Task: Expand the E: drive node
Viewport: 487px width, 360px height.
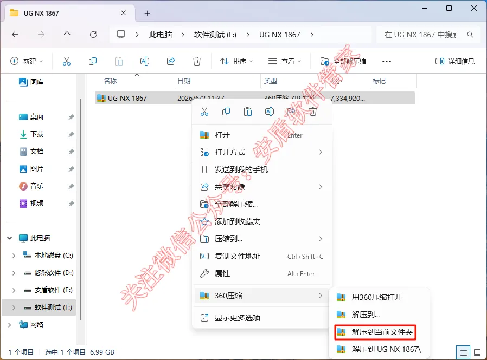Action: (x=14, y=290)
